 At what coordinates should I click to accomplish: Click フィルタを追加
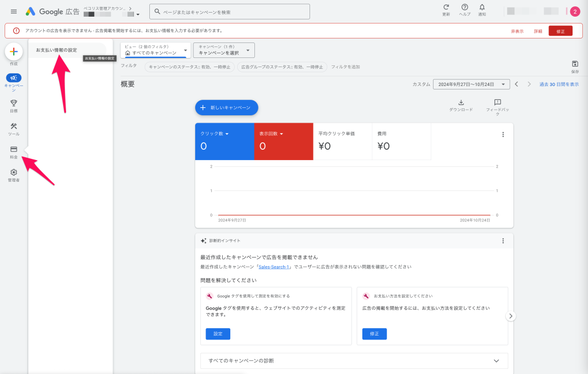click(345, 67)
